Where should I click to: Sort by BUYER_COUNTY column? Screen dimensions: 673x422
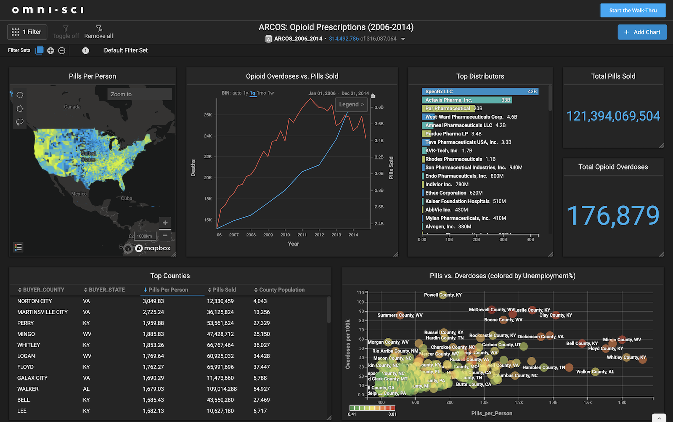[41, 290]
